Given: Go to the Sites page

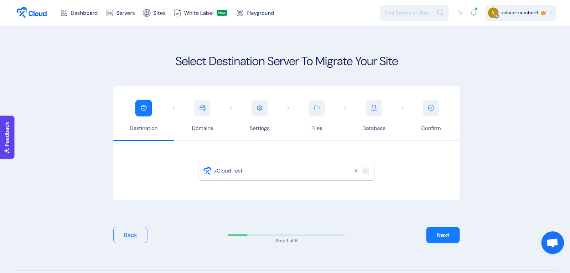Looking at the screenshot, I should pyautogui.click(x=154, y=13).
